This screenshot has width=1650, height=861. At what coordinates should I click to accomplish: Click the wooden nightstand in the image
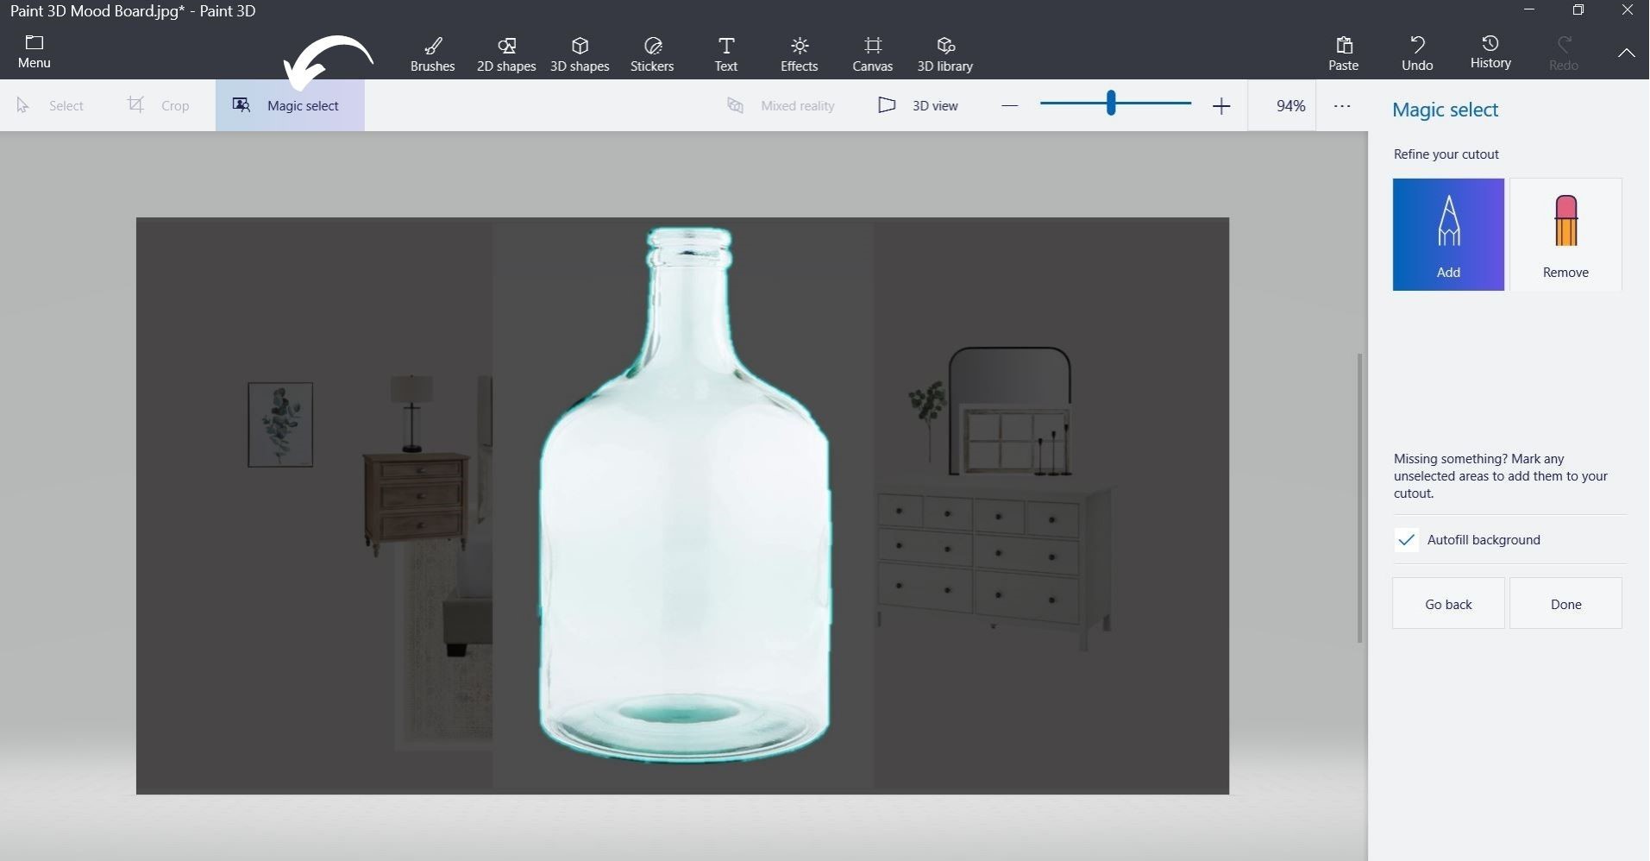[x=416, y=502]
